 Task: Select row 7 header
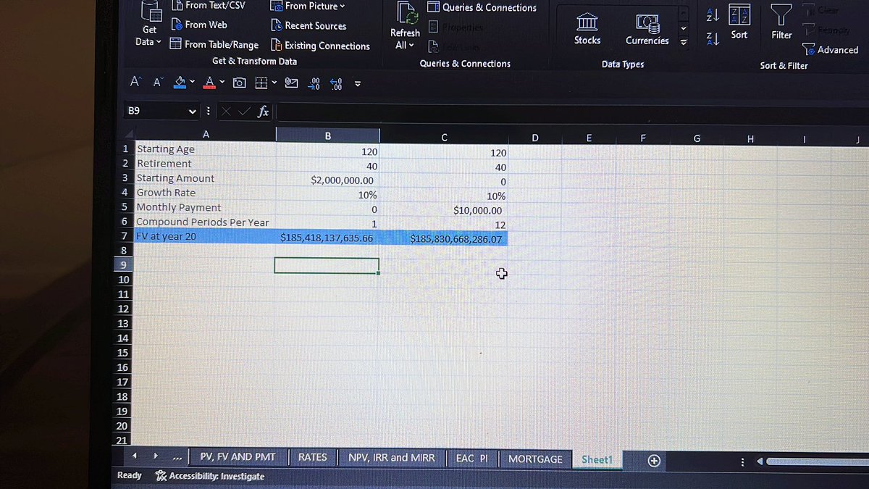click(124, 236)
